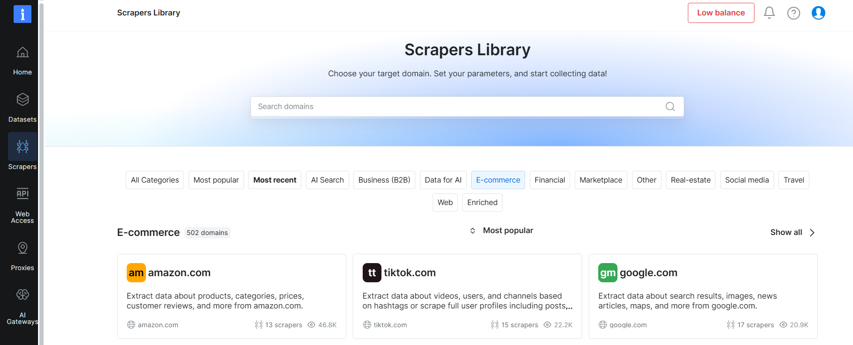Select Most recent filter
Image resolution: width=853 pixels, height=345 pixels.
275,180
